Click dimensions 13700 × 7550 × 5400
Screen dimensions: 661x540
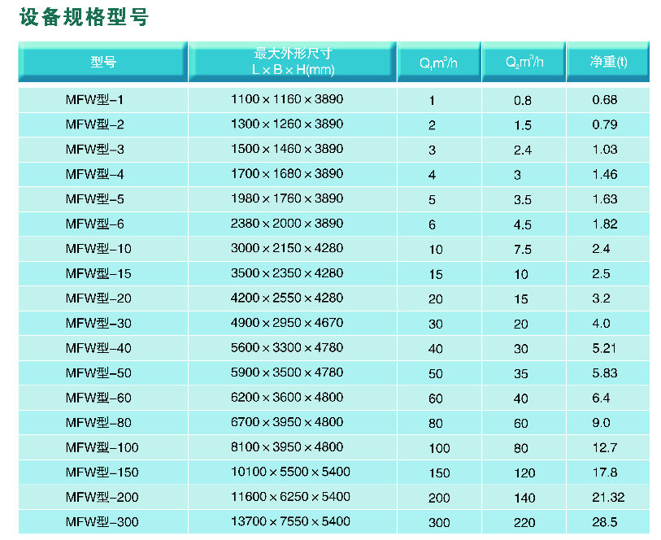pyautogui.click(x=290, y=521)
